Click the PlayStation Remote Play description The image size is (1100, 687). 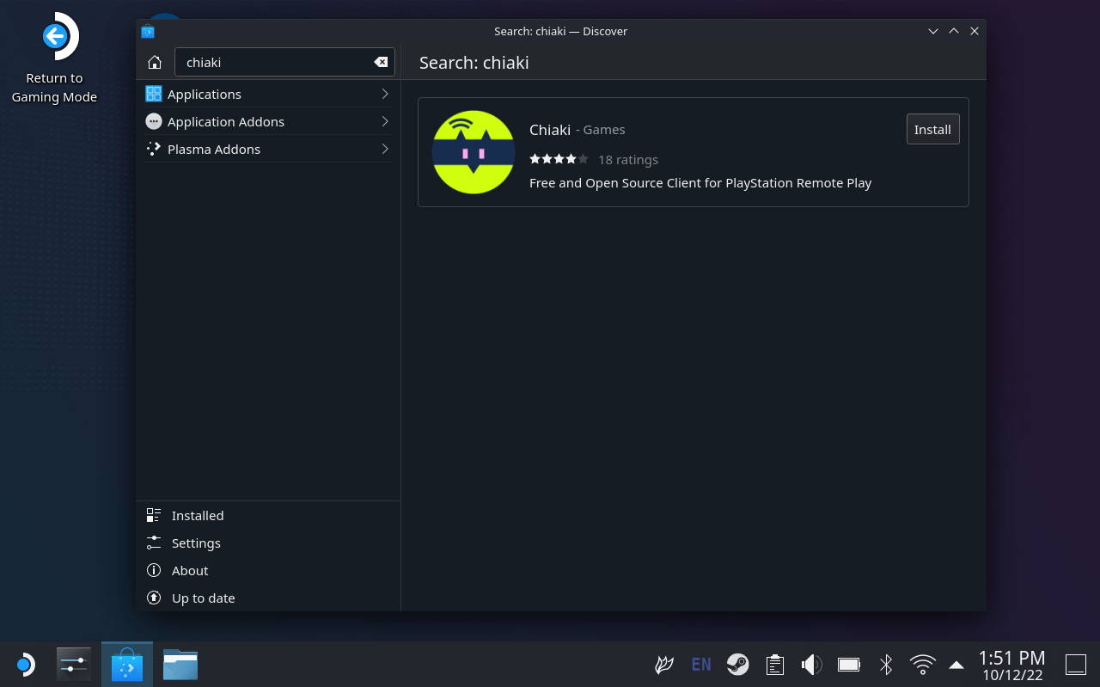point(700,182)
